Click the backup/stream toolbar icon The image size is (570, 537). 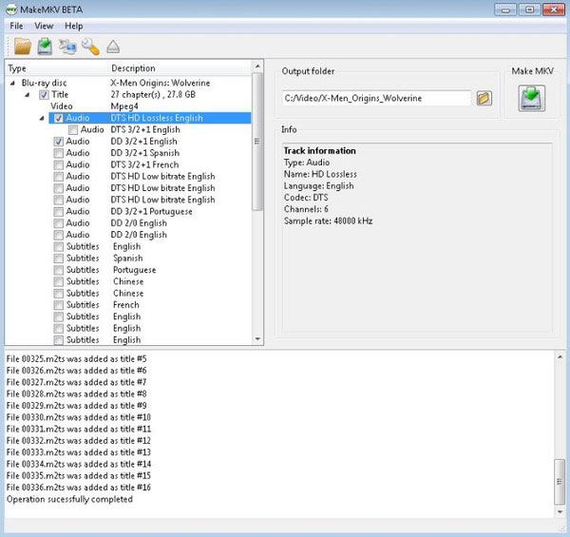pos(66,46)
